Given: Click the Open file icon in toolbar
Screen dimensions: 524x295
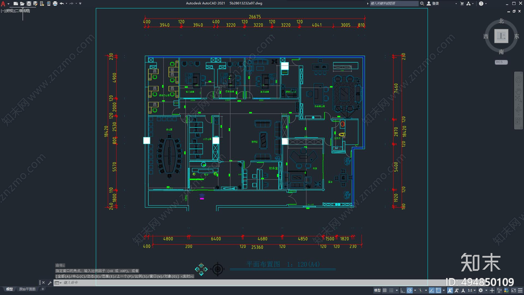Looking at the screenshot, I should click(x=22, y=4).
